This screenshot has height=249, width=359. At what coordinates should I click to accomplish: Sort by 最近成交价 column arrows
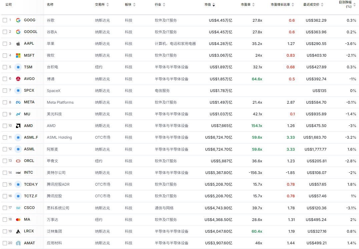322,5
